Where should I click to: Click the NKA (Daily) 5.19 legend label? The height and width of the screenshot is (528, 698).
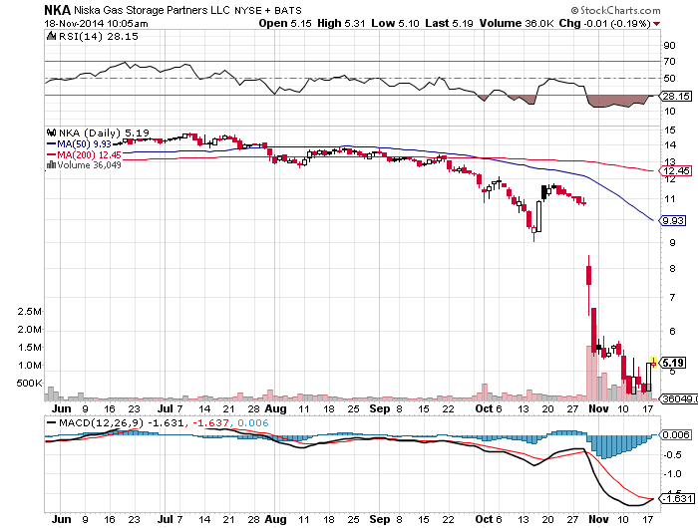tap(104, 132)
